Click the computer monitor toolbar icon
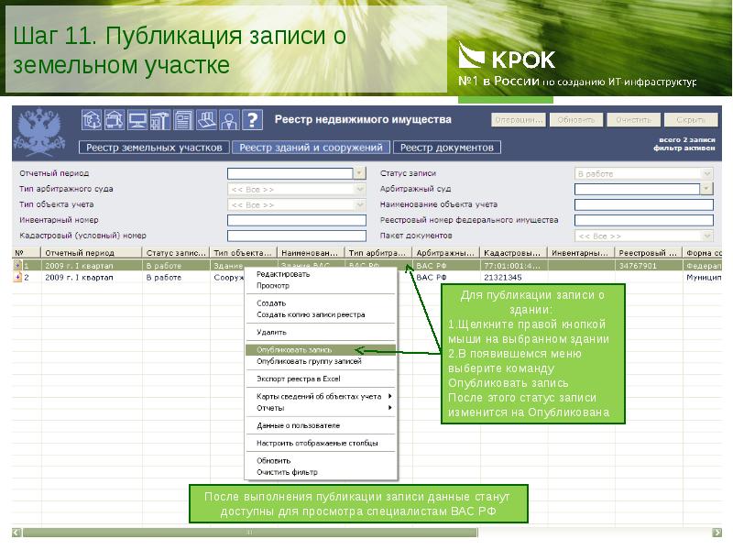The image size is (733, 550). tap(137, 120)
